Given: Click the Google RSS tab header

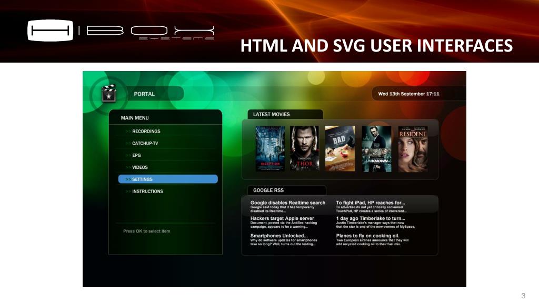Looking at the screenshot, I should click(x=287, y=190).
